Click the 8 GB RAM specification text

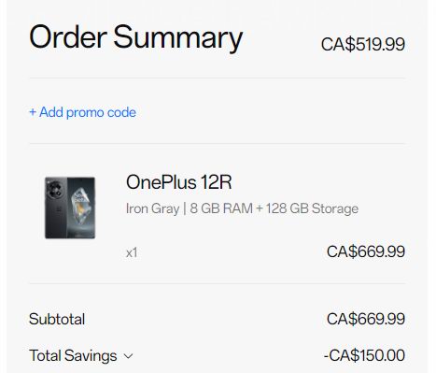point(221,208)
